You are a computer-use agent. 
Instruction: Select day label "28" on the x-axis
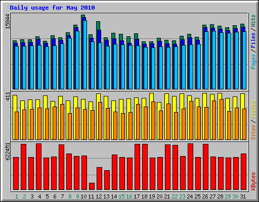pyautogui.click(x=220, y=196)
